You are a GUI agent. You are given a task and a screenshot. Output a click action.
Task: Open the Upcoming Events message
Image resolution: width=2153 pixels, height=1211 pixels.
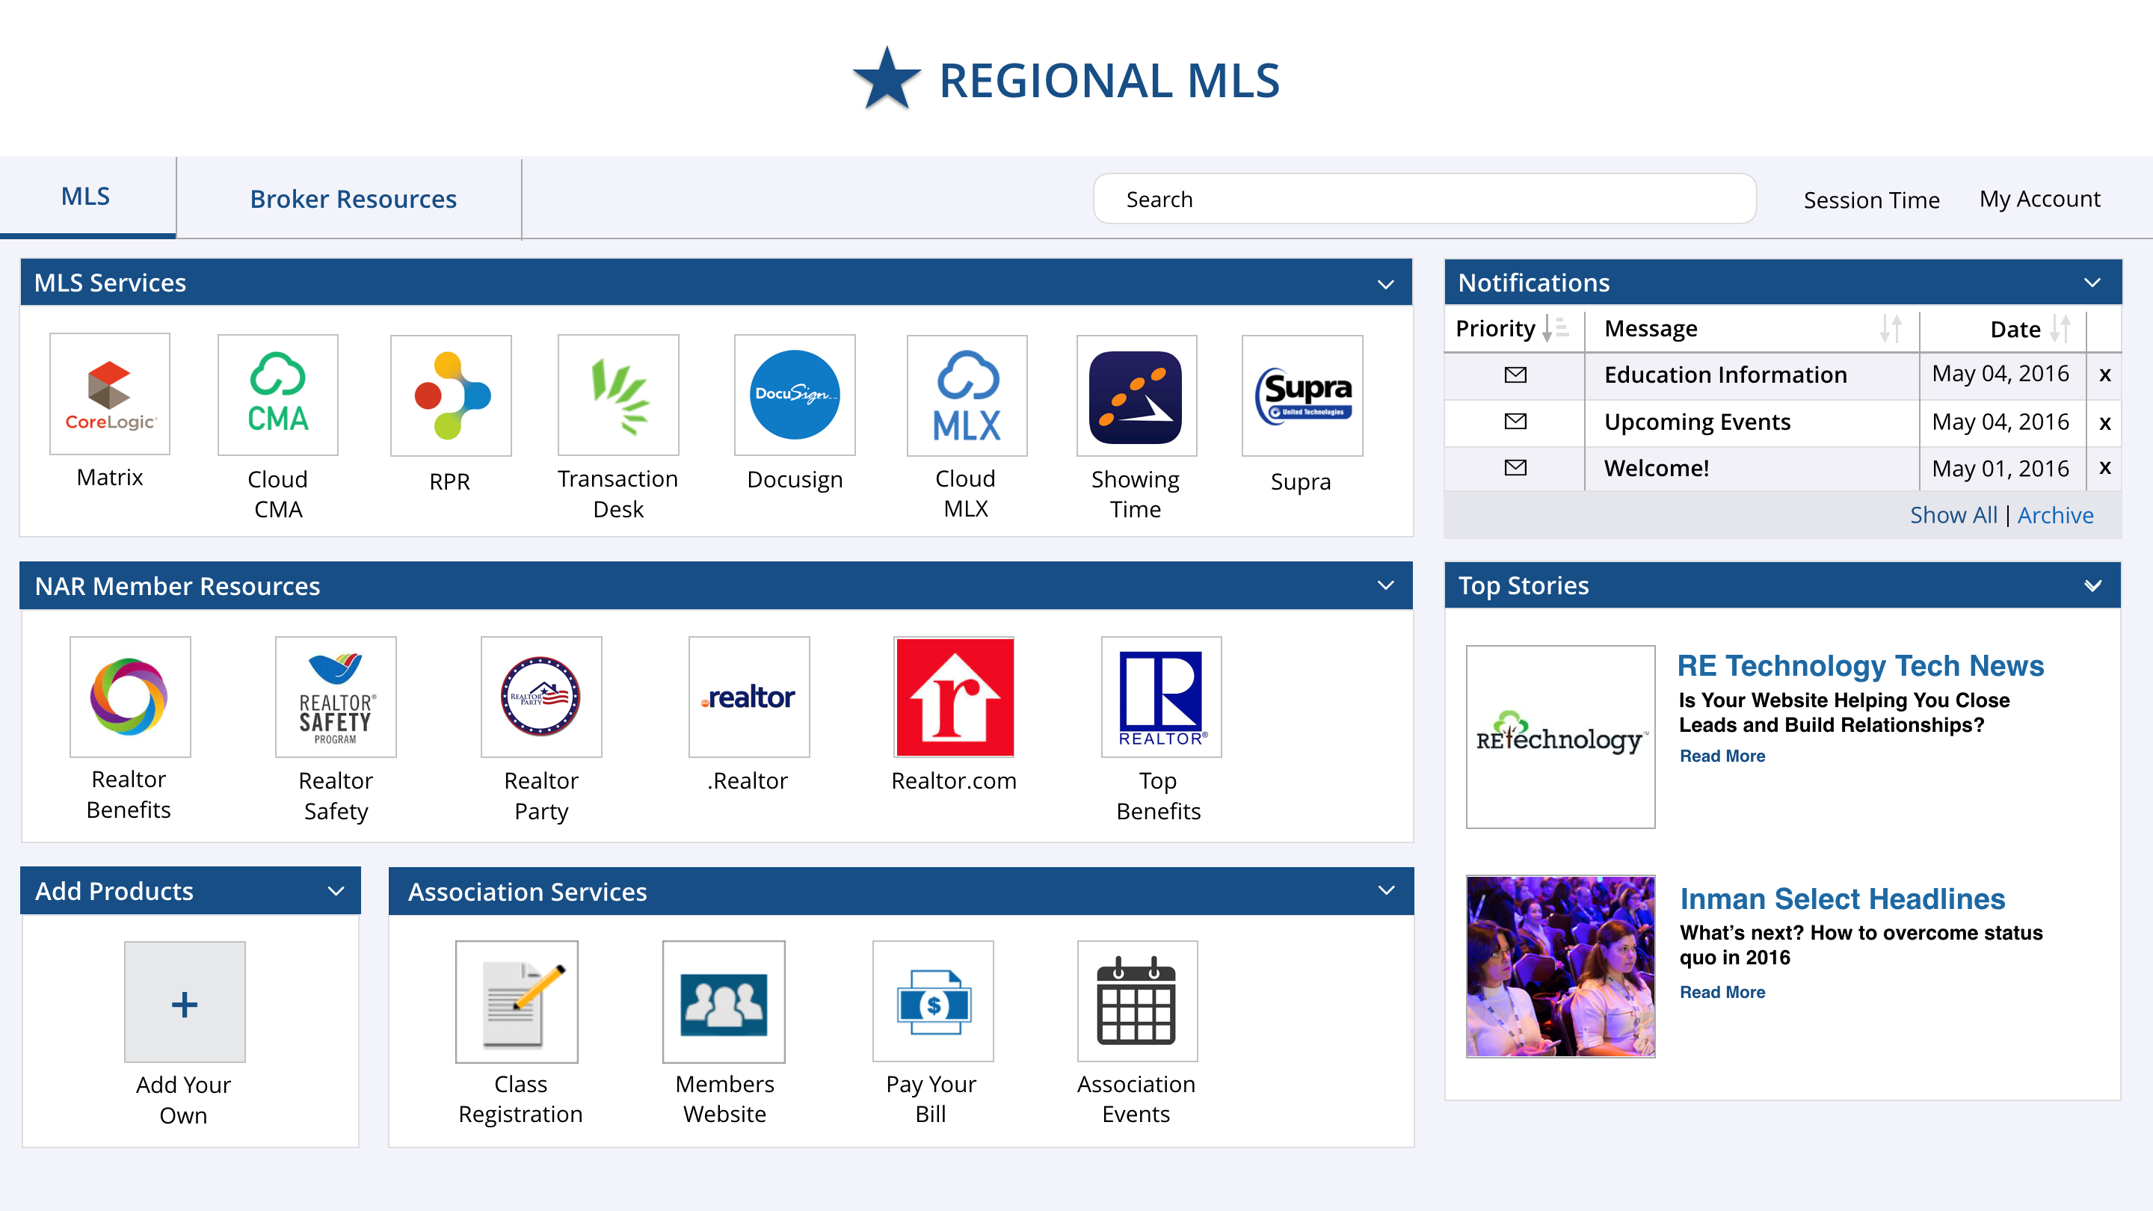[1698, 422]
